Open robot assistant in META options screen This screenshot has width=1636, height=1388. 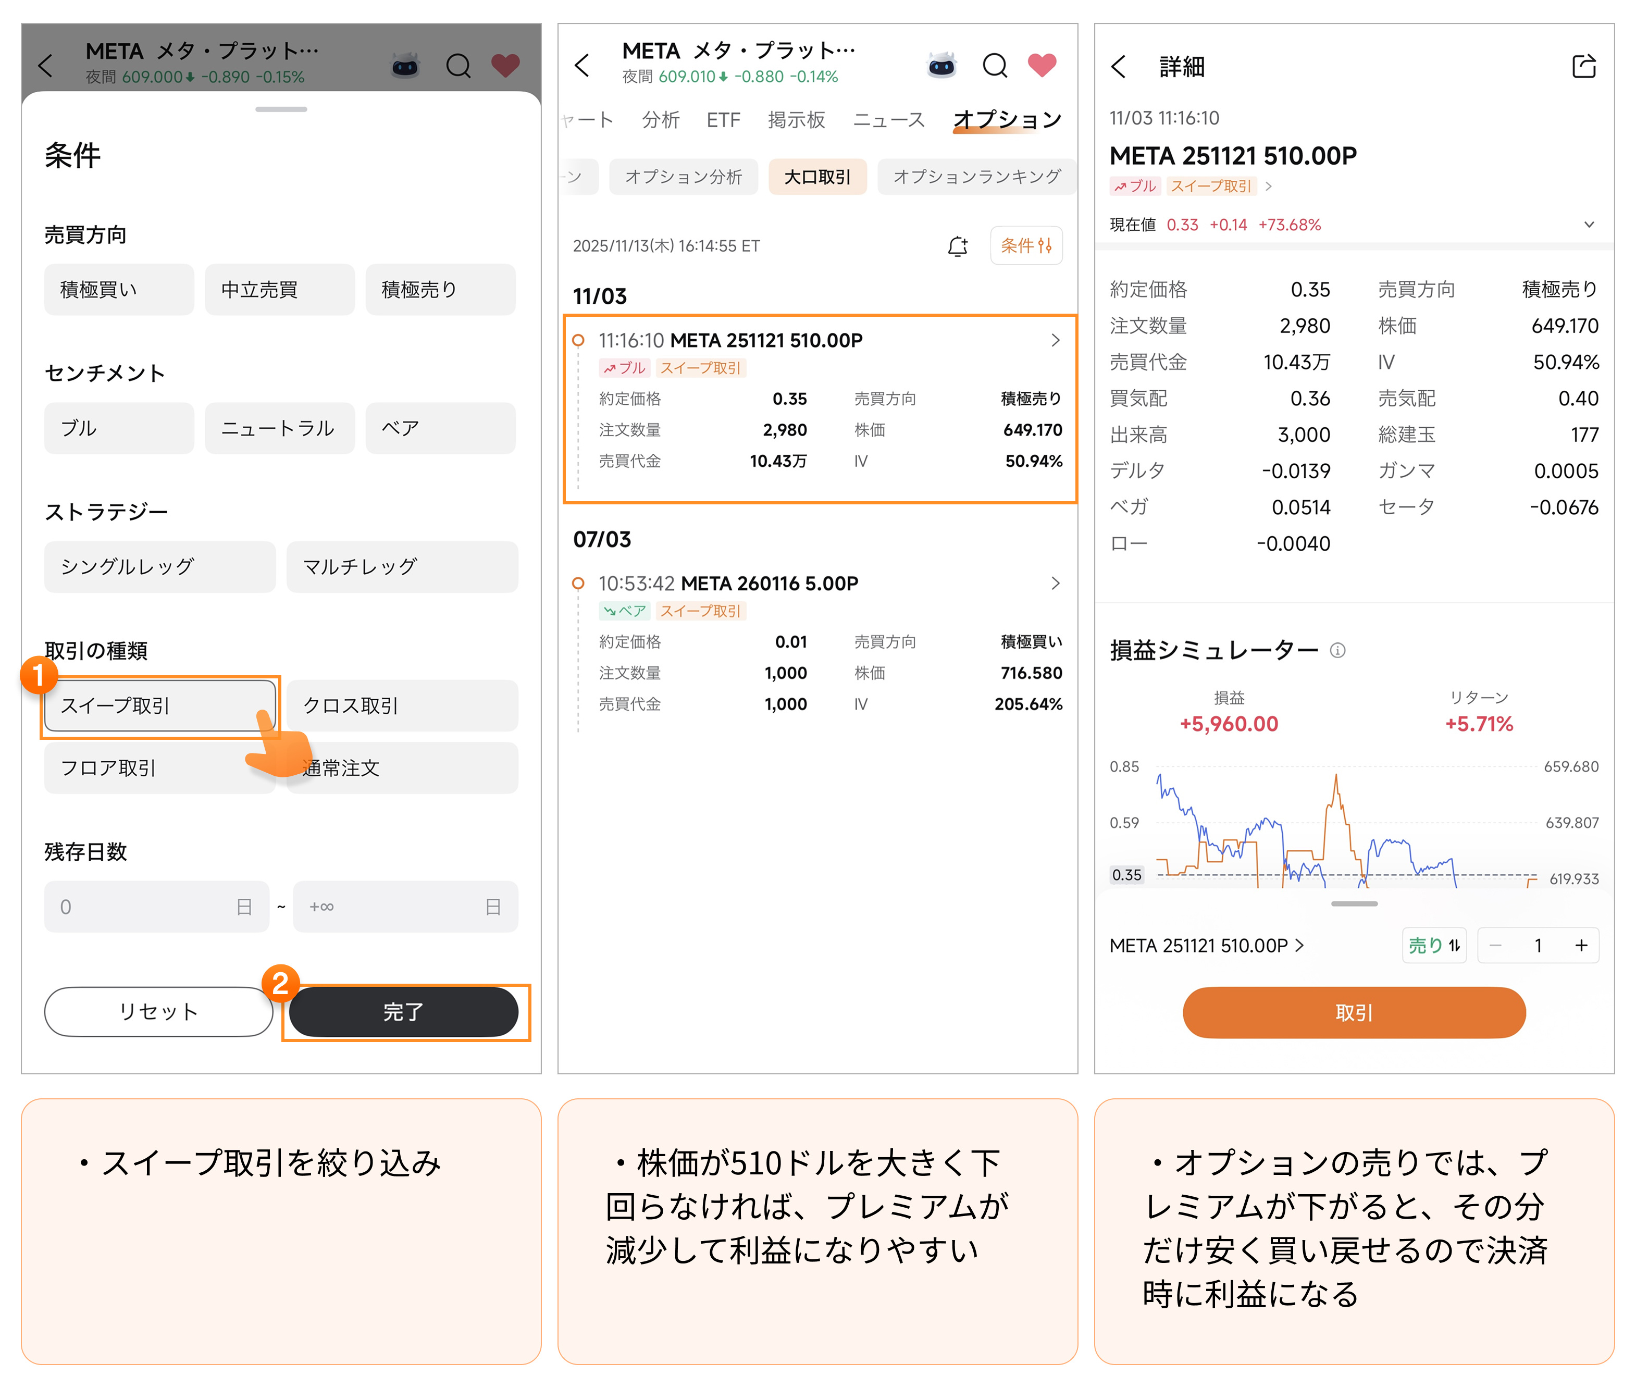point(942,65)
